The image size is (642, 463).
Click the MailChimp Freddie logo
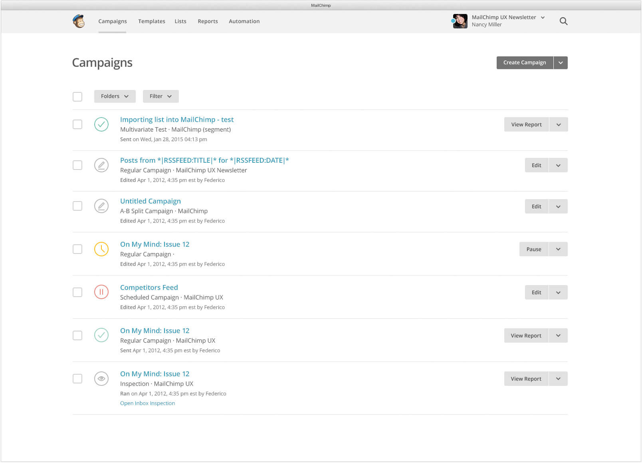(x=79, y=21)
